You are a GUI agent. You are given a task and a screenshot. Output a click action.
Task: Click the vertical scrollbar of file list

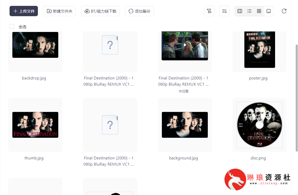(x=297, y=98)
